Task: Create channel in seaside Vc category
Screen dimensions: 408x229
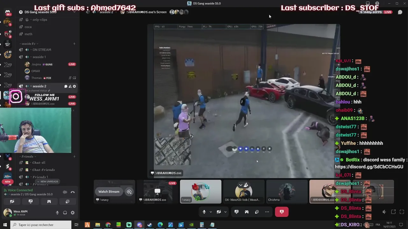Action: click(x=74, y=44)
